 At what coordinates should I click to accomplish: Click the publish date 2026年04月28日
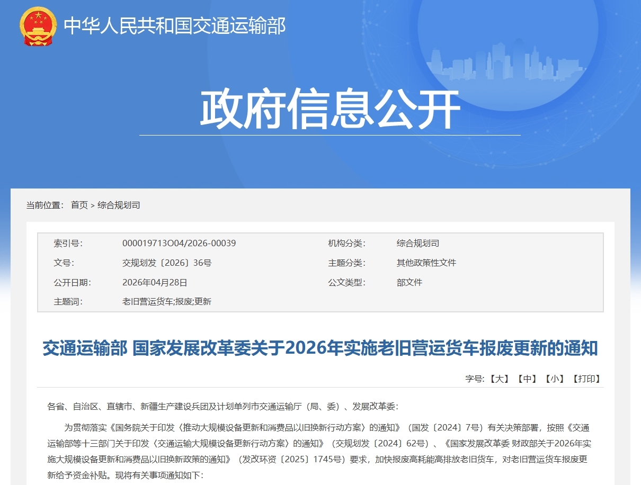[x=155, y=283]
